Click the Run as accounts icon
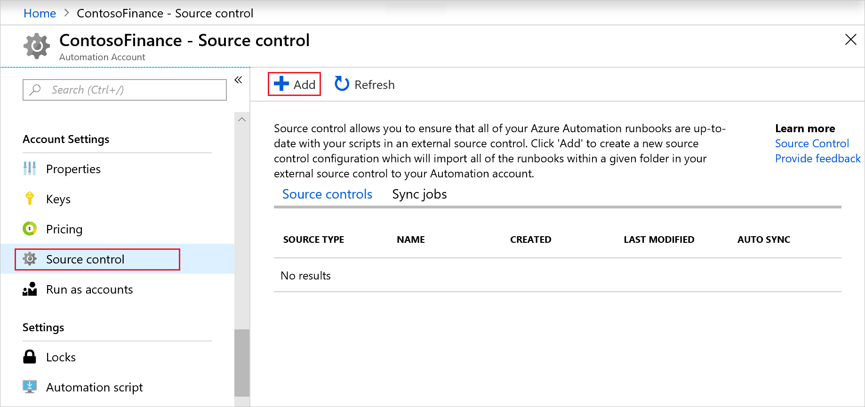This screenshot has height=407, width=865. point(30,289)
